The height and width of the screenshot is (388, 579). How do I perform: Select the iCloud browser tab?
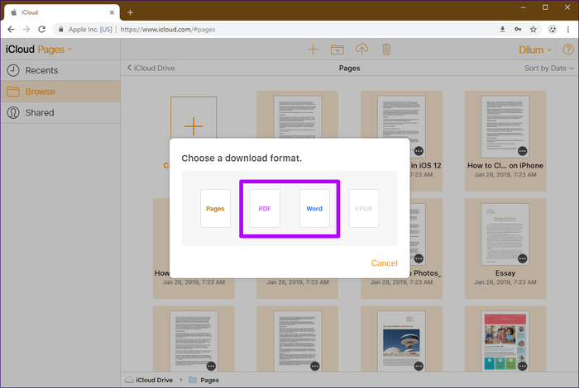62,12
